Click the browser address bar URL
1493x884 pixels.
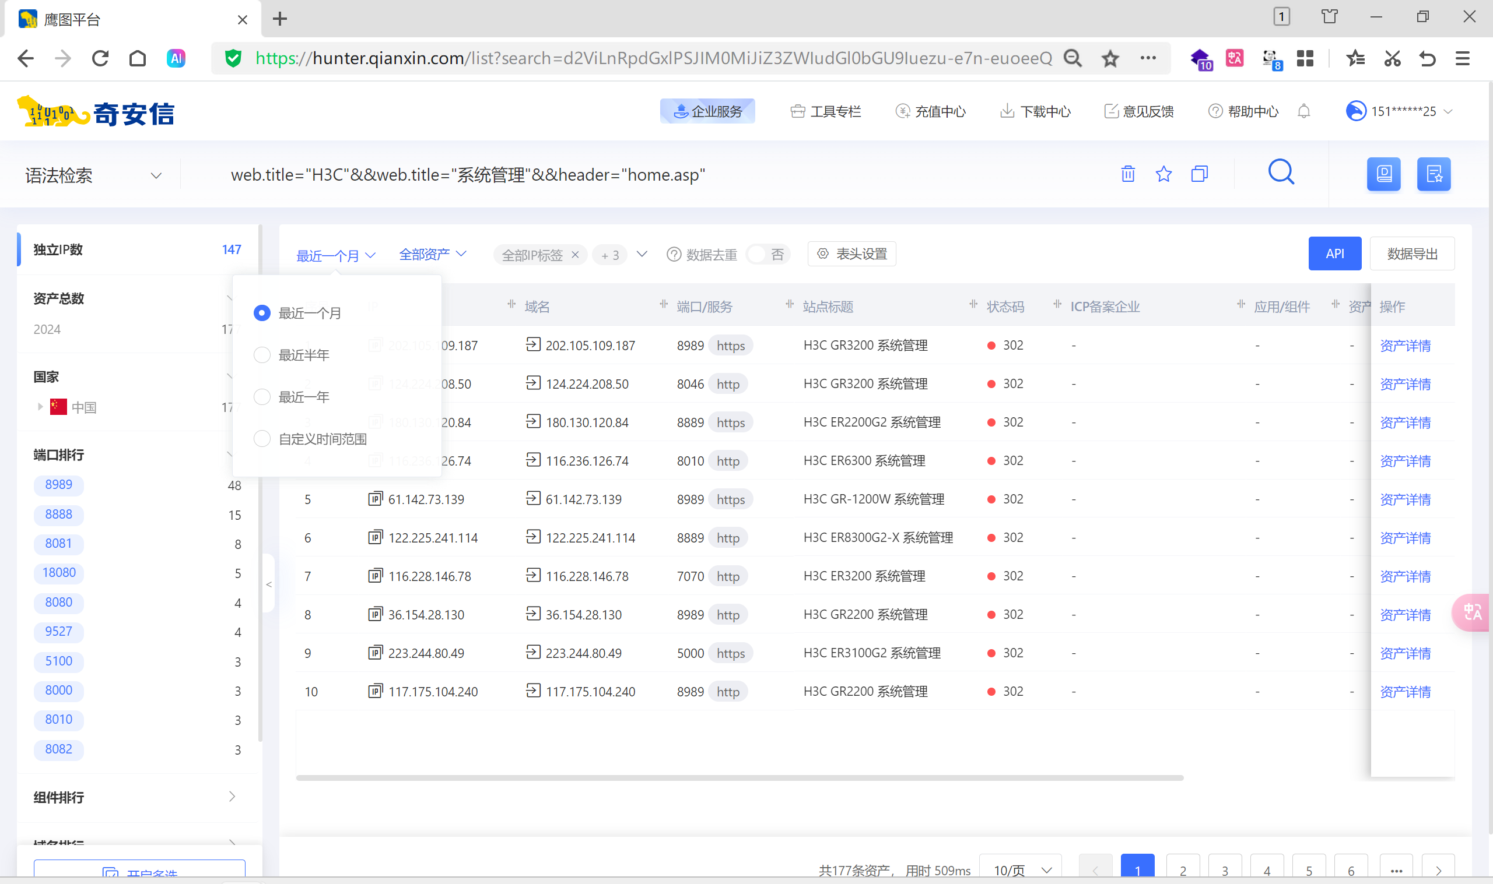653,58
